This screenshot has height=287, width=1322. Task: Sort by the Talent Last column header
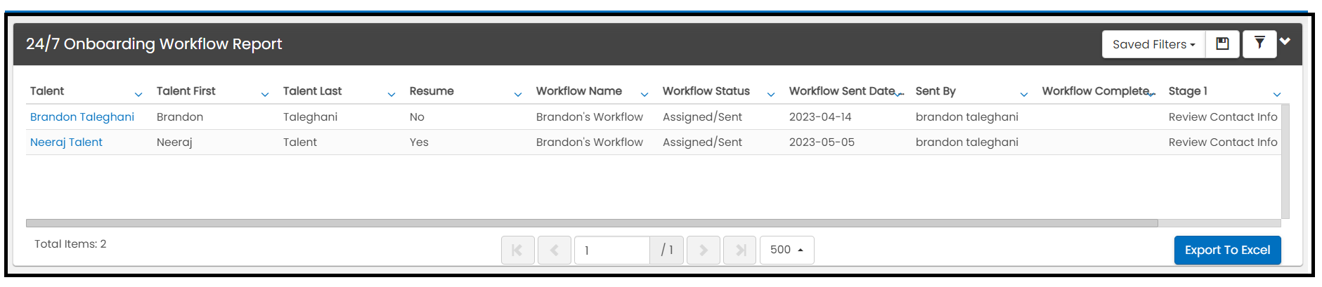click(312, 91)
